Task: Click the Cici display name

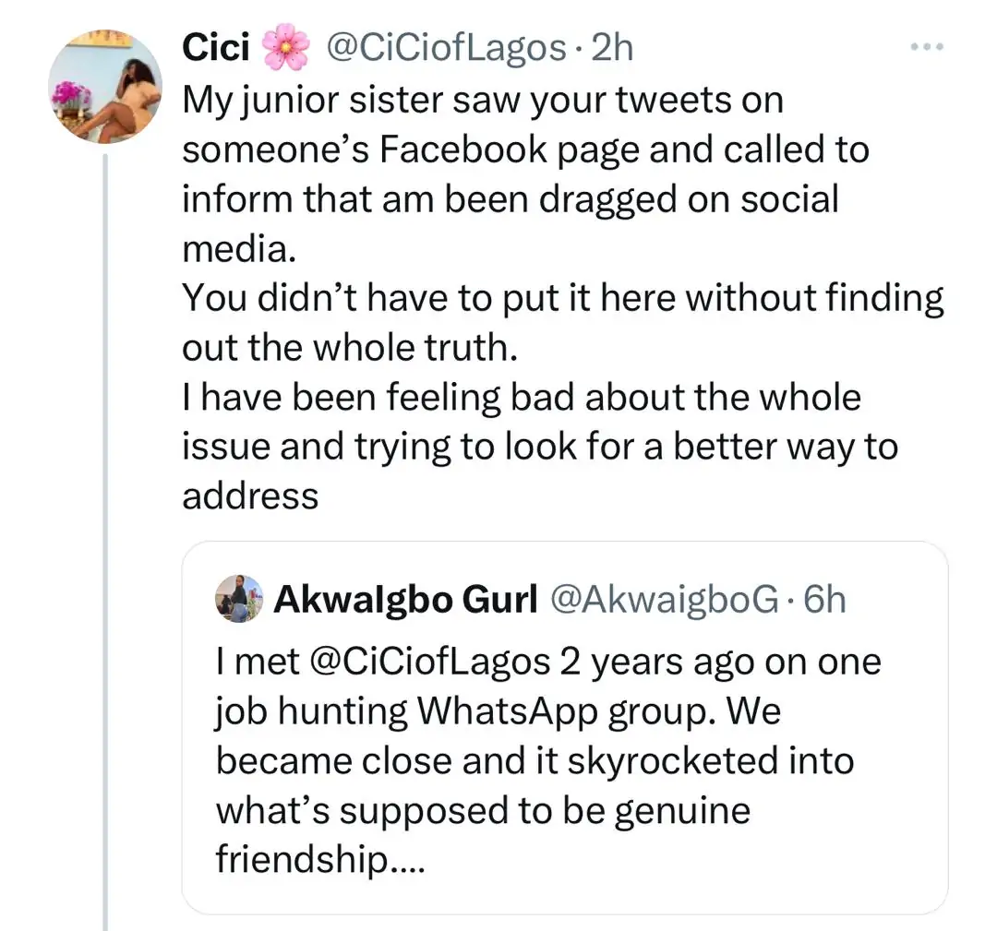Action: tap(216, 48)
